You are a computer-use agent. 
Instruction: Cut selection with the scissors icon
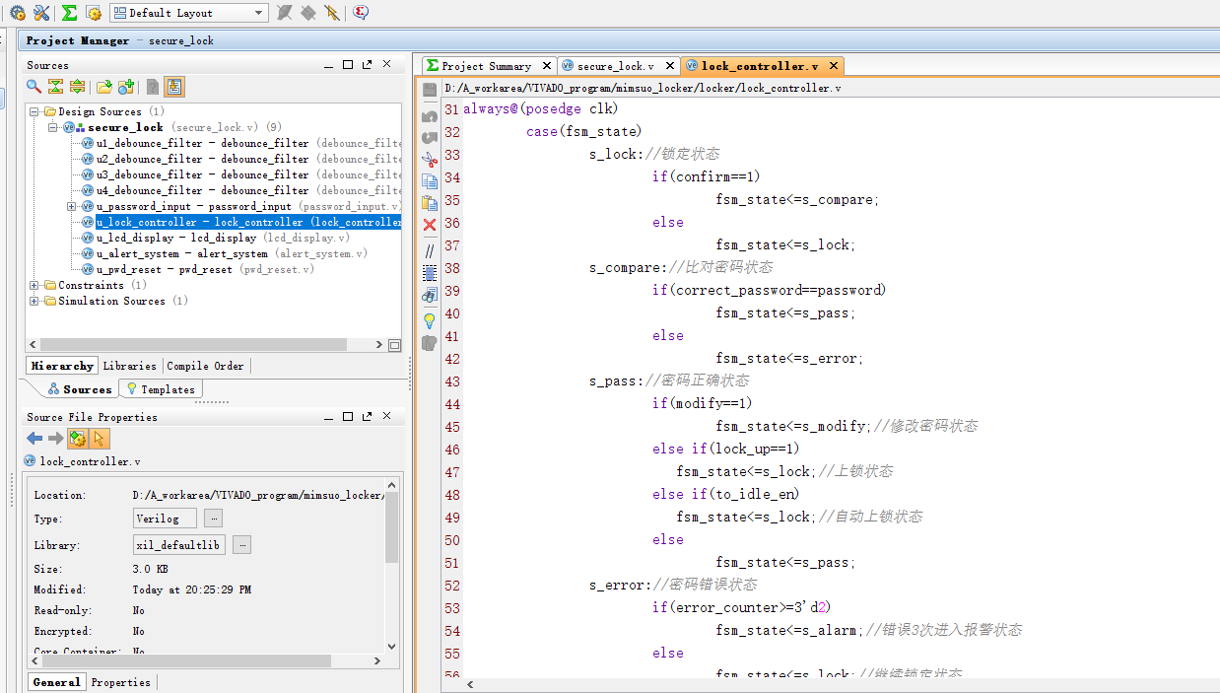click(430, 159)
